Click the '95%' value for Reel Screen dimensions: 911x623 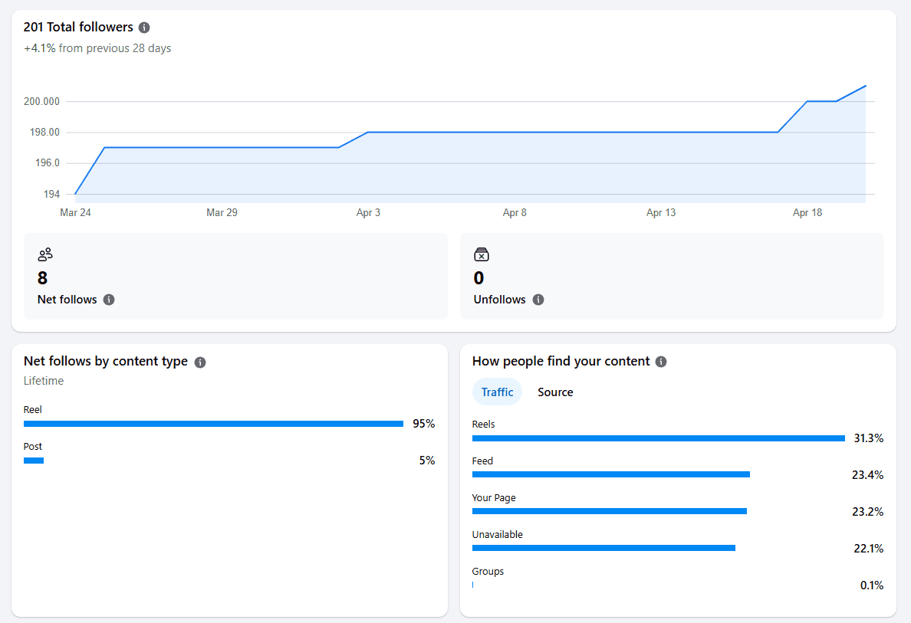[423, 424]
